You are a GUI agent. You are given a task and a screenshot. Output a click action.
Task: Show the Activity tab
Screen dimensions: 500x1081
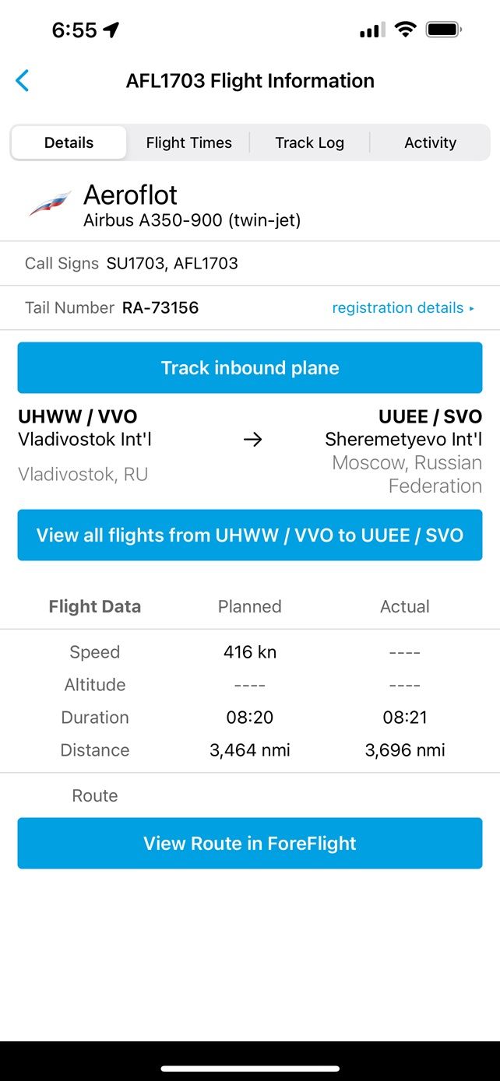click(430, 142)
